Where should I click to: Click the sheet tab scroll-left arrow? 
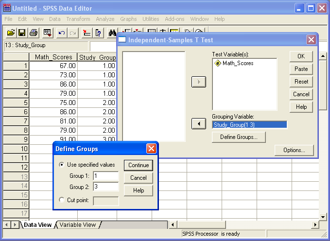tap(6, 225)
